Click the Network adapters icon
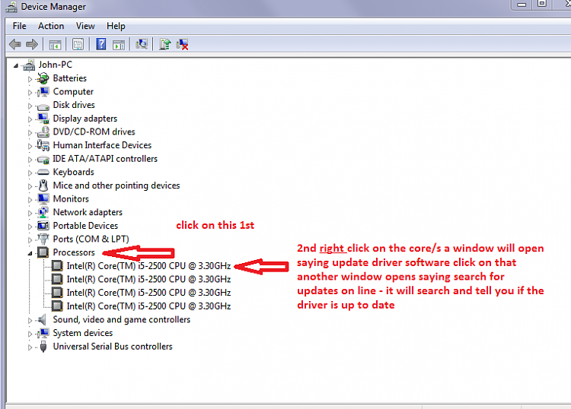Image resolution: width=571 pixels, height=409 pixels. click(43, 212)
